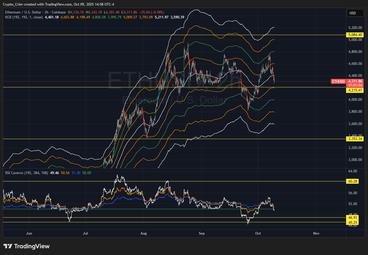Click the 60.28 RSI level label
The width and height of the screenshot is (368, 255).
[352, 181]
